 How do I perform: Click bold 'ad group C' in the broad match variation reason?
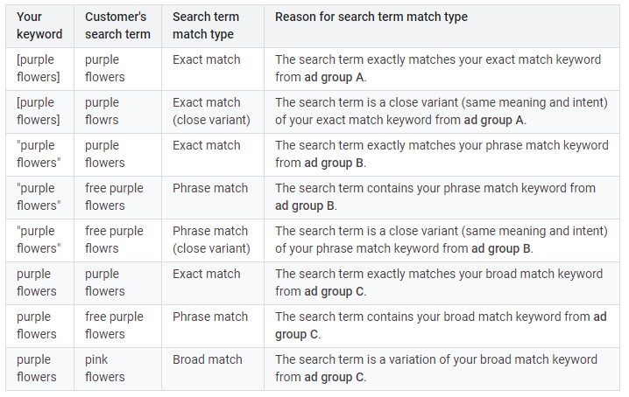pos(334,377)
